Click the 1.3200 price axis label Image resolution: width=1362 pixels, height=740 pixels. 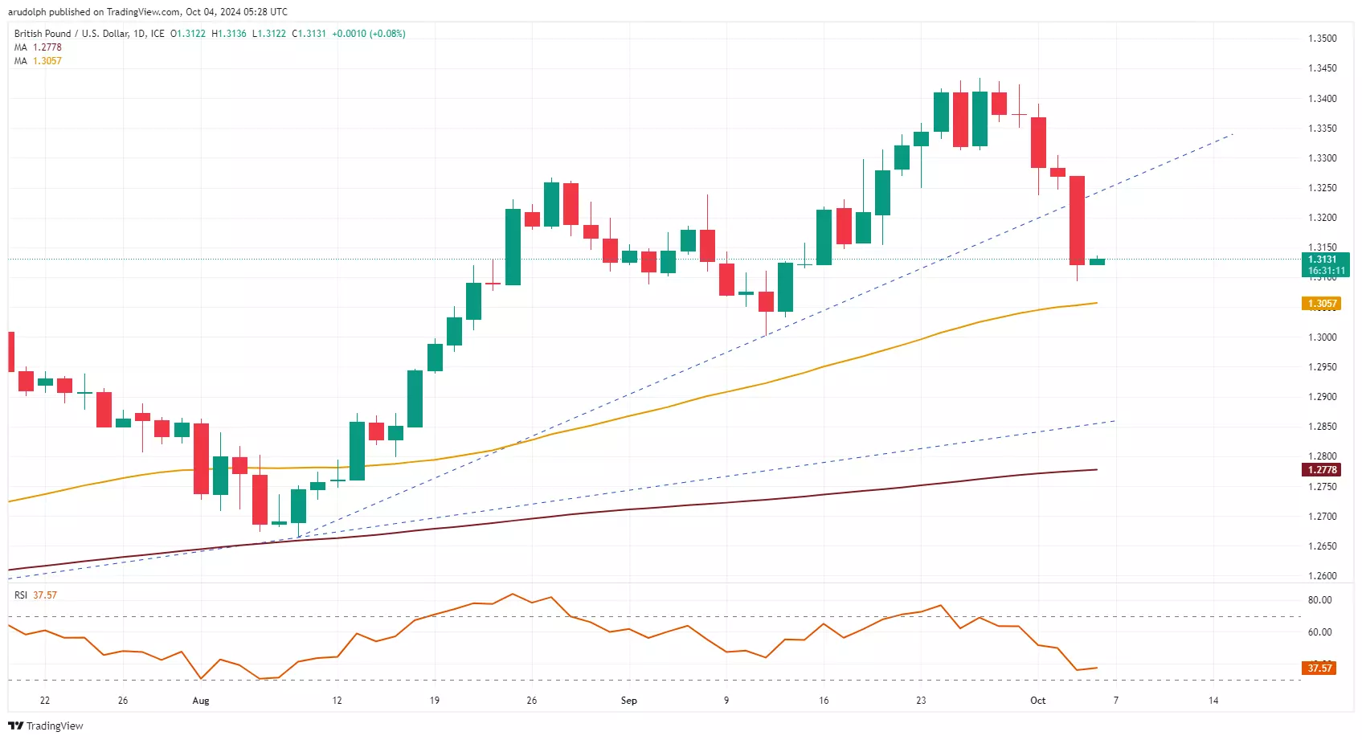pyautogui.click(x=1323, y=218)
